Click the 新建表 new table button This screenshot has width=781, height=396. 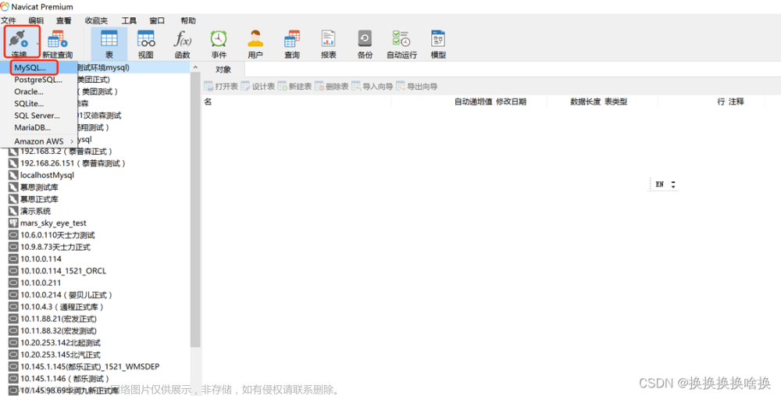(x=295, y=87)
